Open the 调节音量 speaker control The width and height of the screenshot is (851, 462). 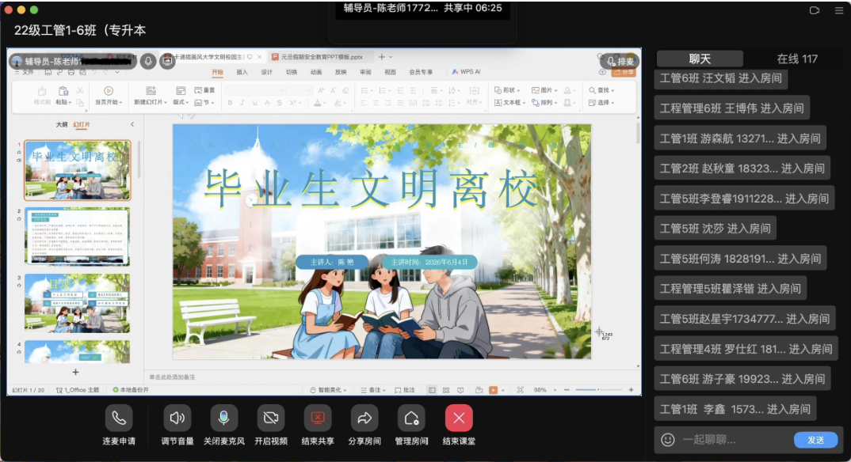[x=177, y=418]
